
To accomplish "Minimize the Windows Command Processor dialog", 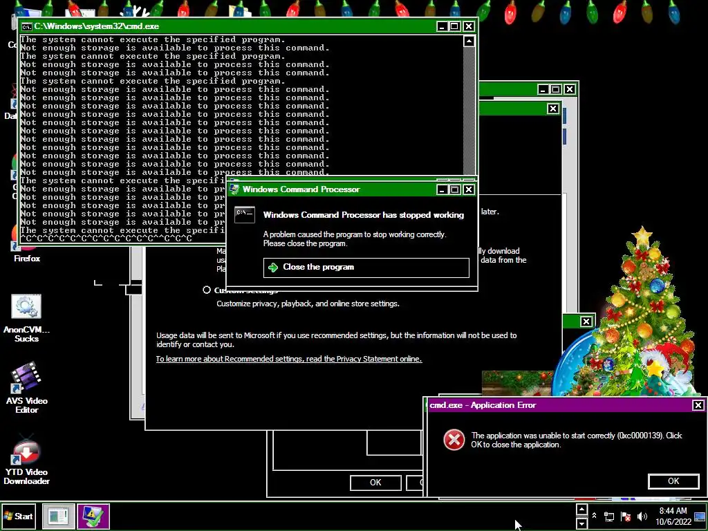I will click(442, 189).
